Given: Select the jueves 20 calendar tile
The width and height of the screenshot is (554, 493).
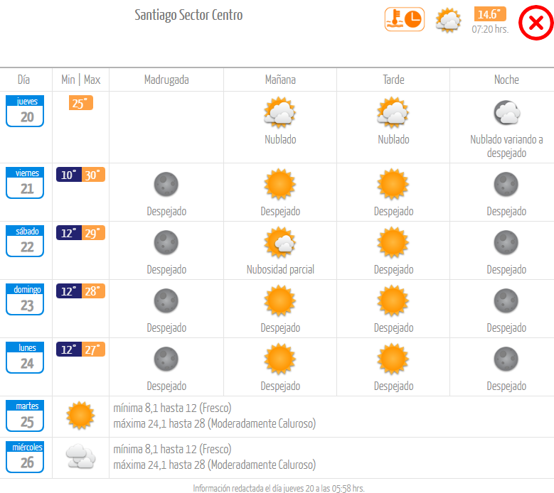Looking at the screenshot, I should point(25,112).
